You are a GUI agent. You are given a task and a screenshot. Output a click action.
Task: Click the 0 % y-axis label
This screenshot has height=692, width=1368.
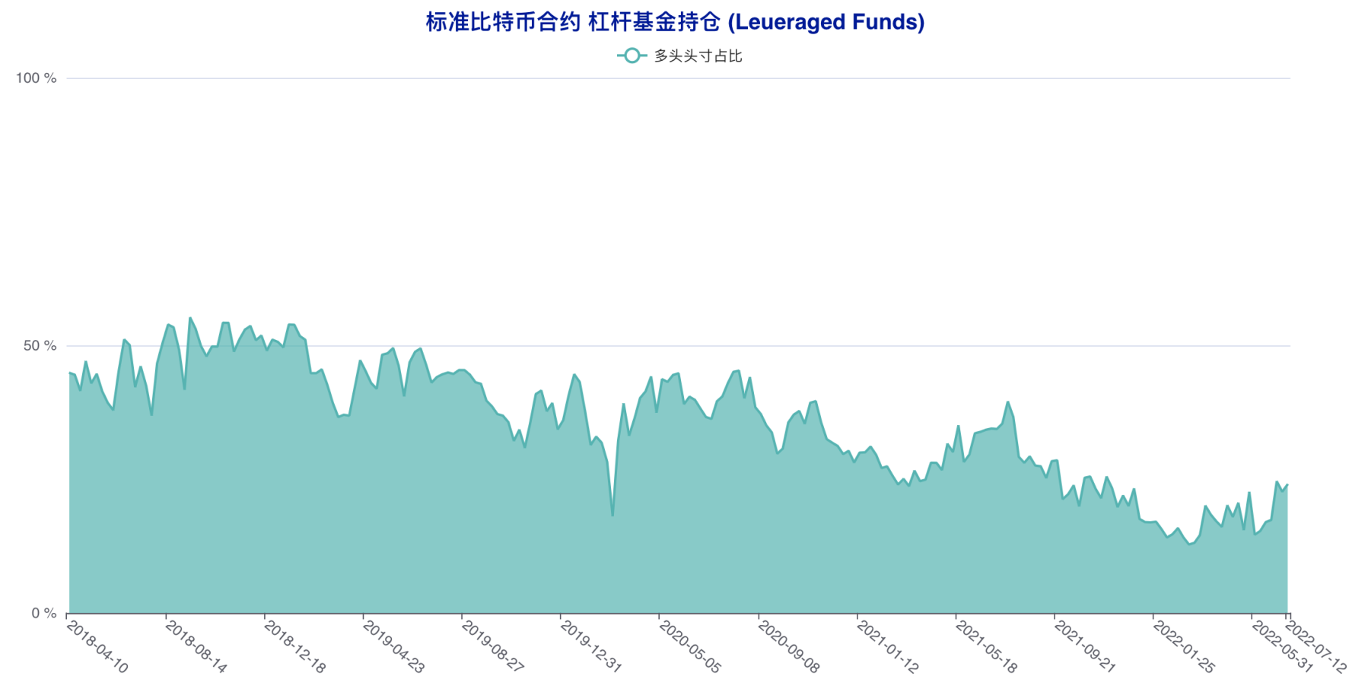click(x=44, y=613)
